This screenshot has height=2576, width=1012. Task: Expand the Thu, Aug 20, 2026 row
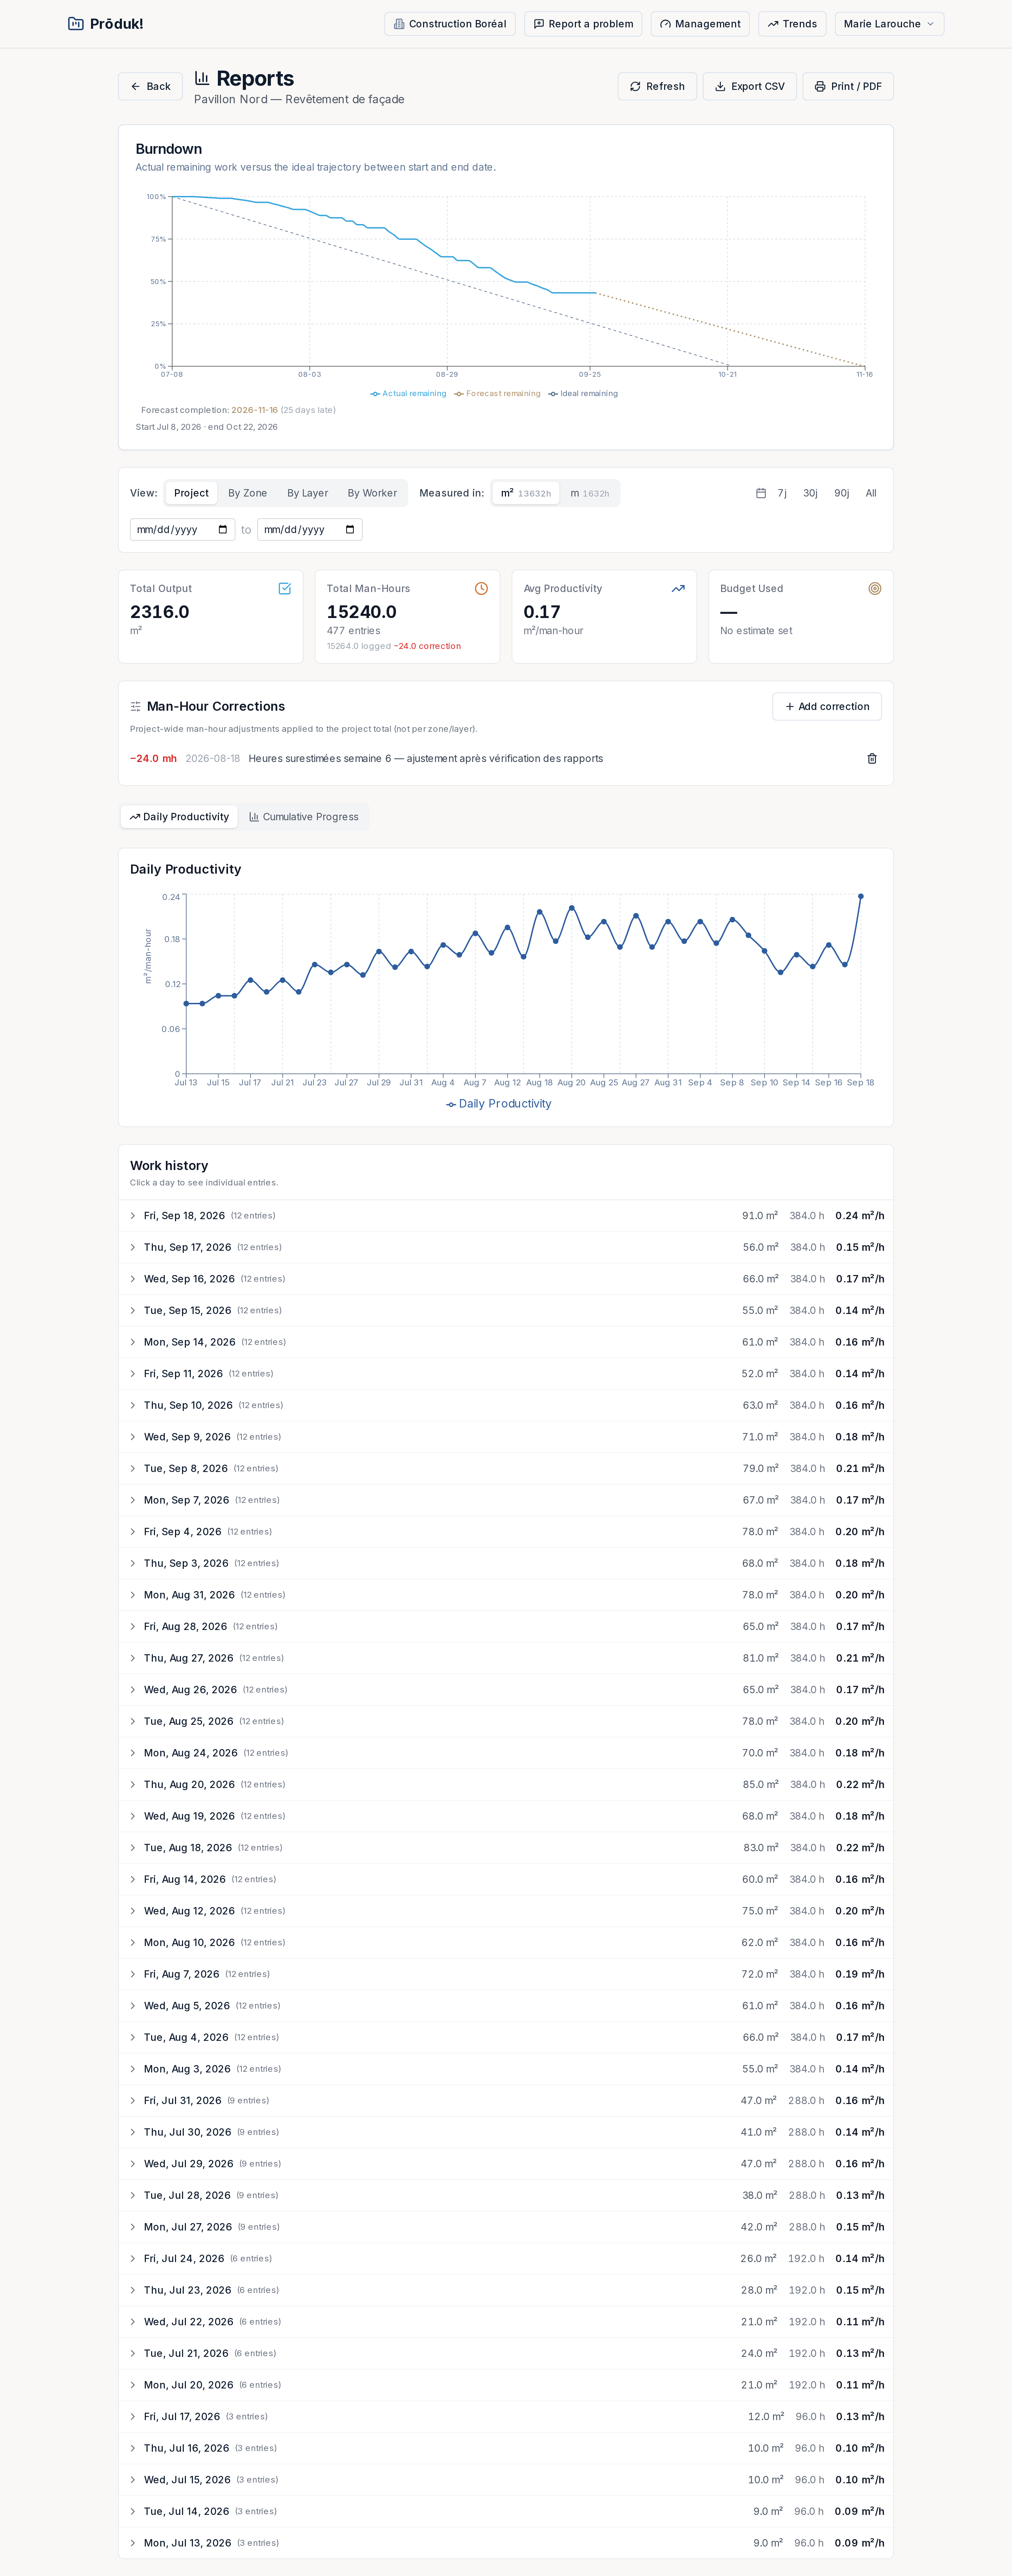(x=506, y=1785)
